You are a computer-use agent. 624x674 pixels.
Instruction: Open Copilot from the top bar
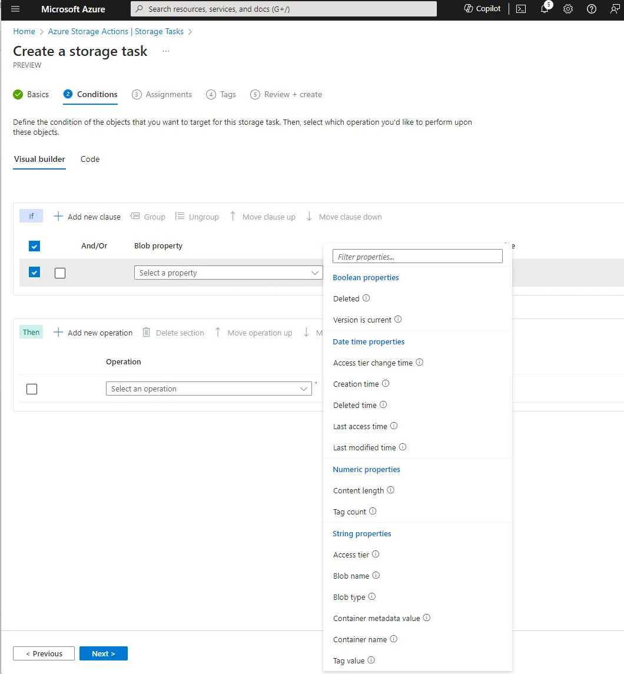point(482,9)
